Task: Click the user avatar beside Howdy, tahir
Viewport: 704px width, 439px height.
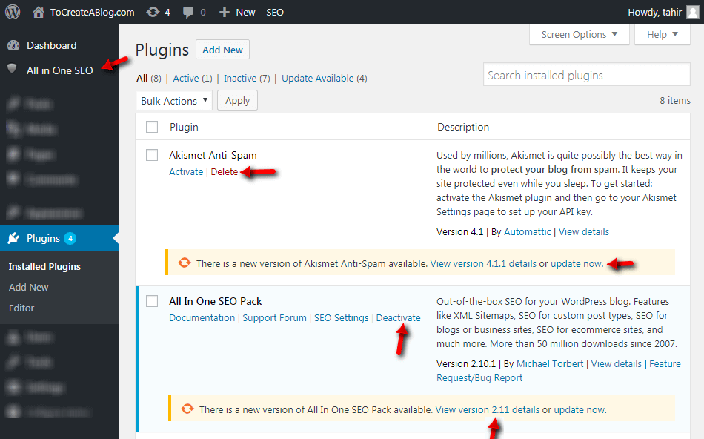Action: click(693, 12)
